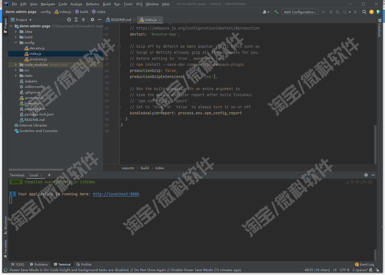Select prod.env.js in project tree
Viewport: 385px width, 275px height.
click(38, 59)
